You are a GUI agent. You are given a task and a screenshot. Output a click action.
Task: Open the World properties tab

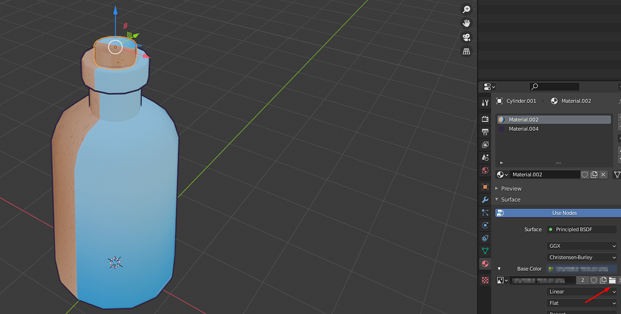(x=485, y=171)
